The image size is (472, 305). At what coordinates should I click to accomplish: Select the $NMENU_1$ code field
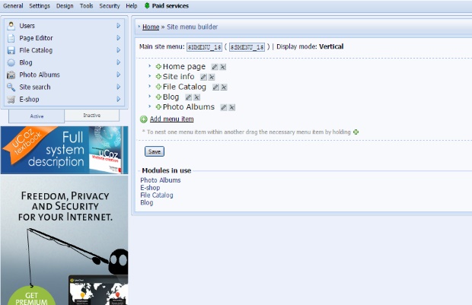(x=204, y=47)
